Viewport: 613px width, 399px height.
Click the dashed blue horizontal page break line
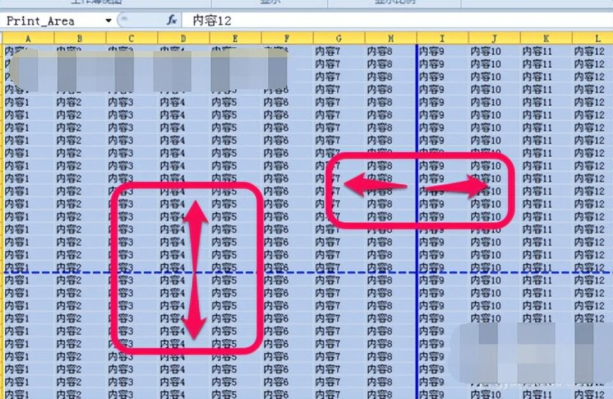click(308, 273)
